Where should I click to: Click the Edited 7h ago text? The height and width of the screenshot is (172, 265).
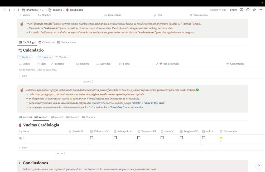[x=218, y=10]
